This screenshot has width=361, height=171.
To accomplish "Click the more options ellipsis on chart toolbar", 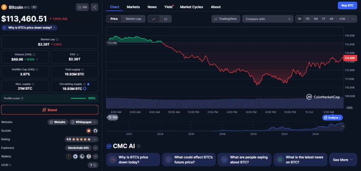I will coord(353,19).
